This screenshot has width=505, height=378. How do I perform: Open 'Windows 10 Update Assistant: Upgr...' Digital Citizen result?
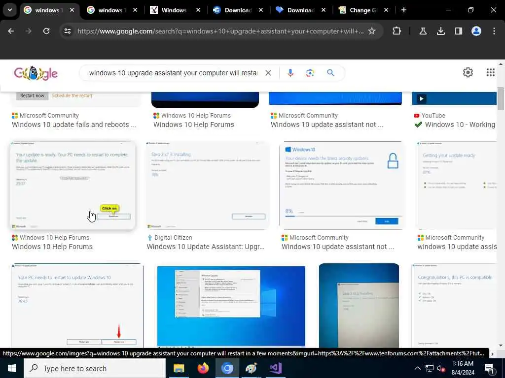click(206, 247)
